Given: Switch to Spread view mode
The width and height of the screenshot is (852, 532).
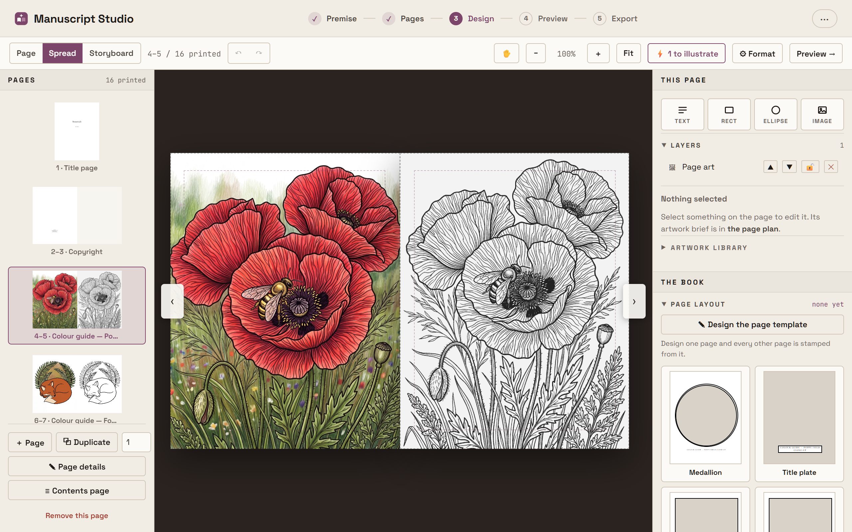Looking at the screenshot, I should (x=62, y=53).
